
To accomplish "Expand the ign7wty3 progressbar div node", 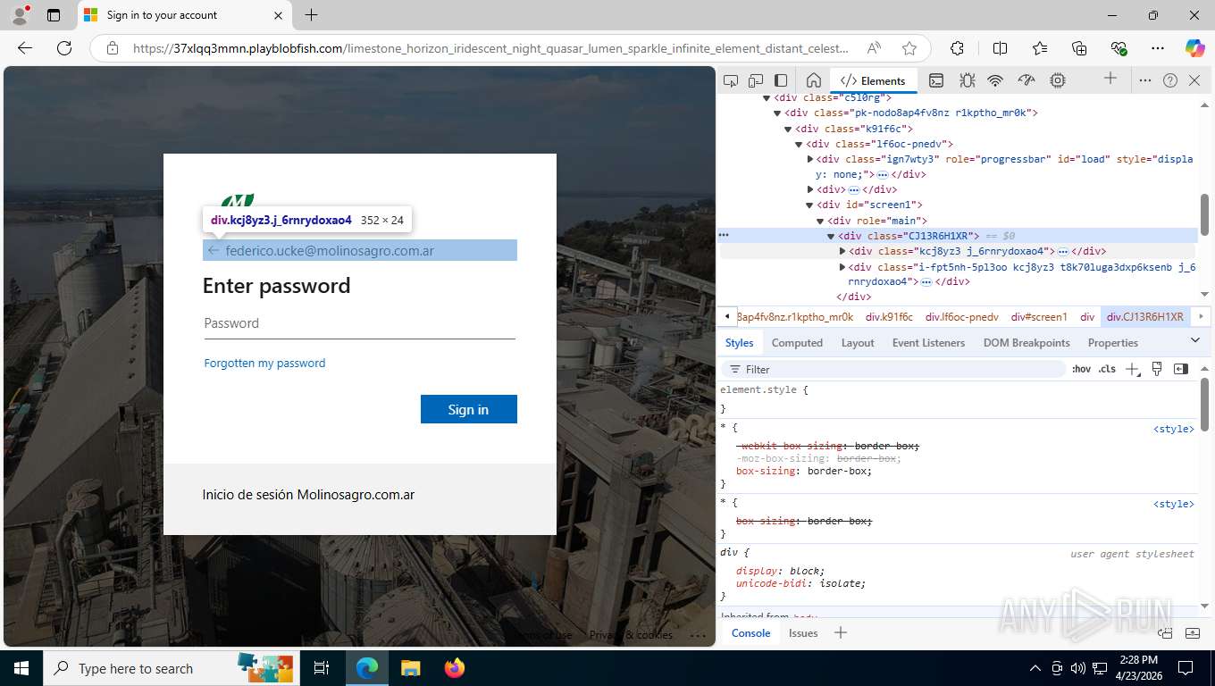I will (x=810, y=159).
